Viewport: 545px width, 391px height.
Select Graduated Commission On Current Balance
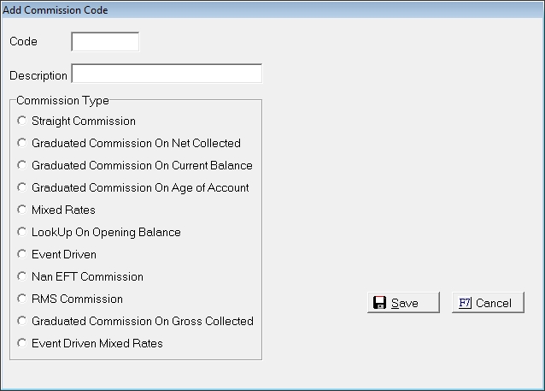point(22,166)
